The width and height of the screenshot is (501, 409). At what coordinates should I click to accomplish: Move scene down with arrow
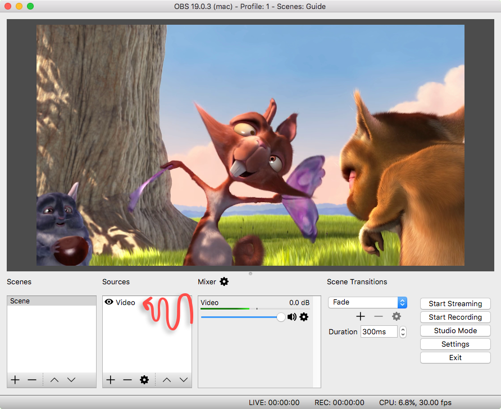pos(71,380)
